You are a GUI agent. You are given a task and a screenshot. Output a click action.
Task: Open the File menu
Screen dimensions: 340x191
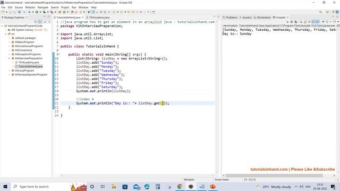pos(3,7)
